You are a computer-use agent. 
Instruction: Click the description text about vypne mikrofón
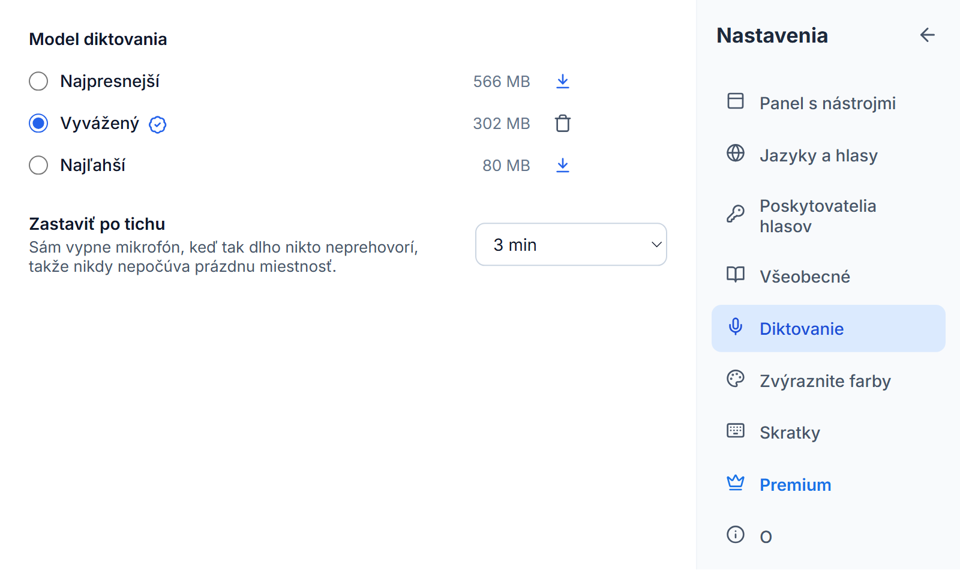point(223,257)
